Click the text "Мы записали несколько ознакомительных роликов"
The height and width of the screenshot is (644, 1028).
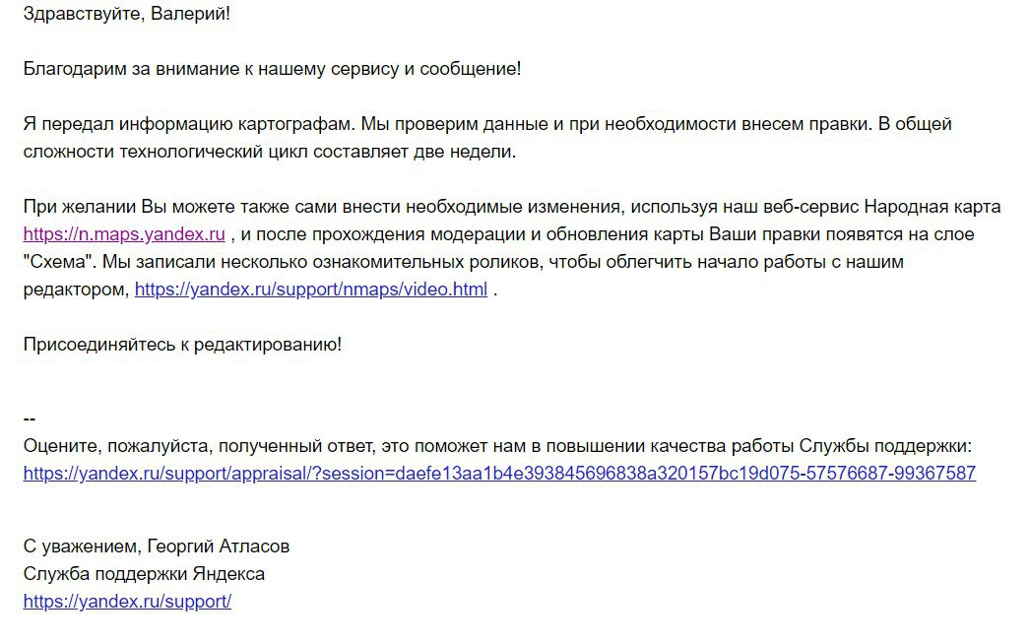[321, 262]
